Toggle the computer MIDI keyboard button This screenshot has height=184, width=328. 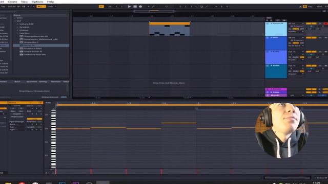point(305,7)
